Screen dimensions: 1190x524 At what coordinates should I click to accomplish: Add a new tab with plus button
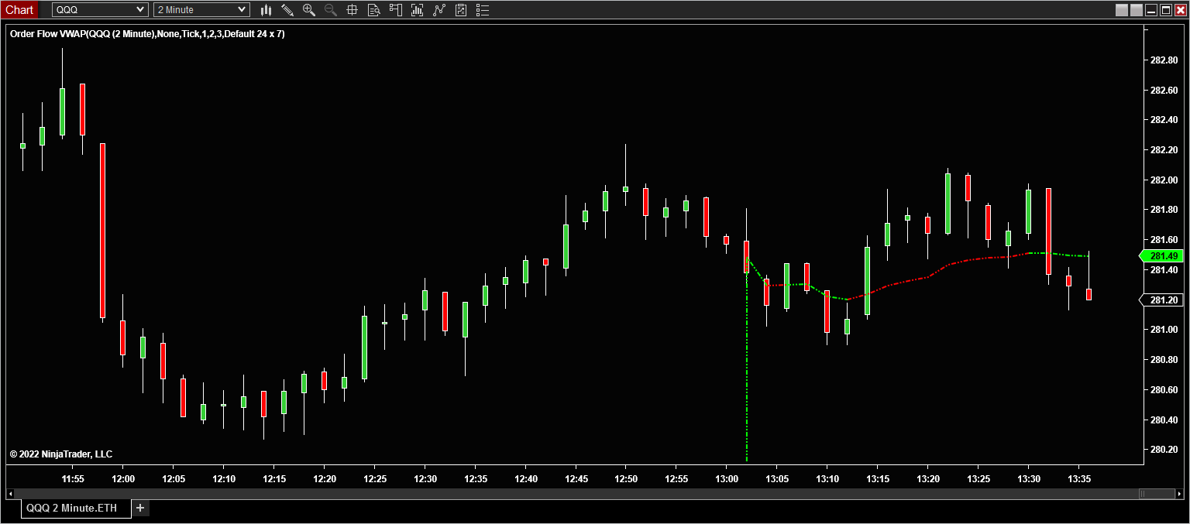140,508
